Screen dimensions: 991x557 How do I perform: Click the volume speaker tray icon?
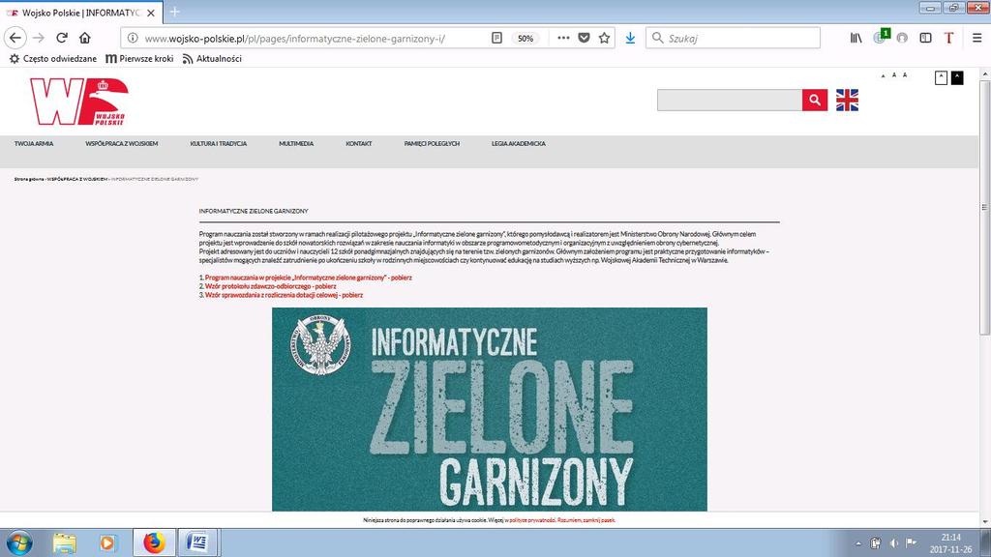893,543
